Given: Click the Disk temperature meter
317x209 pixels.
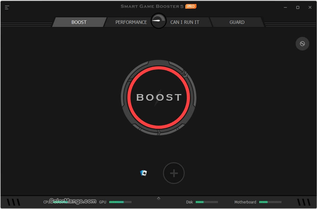Looking at the screenshot, I should (x=207, y=202).
